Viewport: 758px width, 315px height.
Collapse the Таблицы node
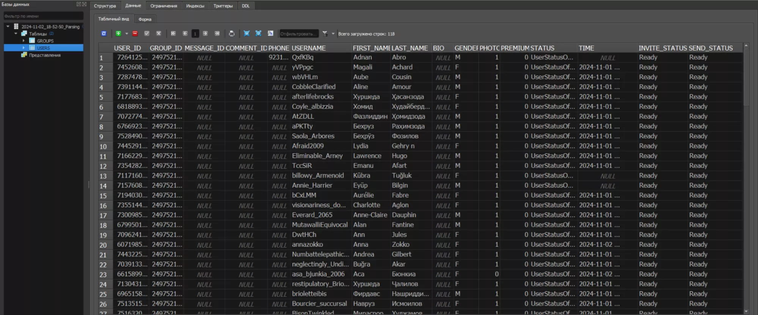[16, 34]
